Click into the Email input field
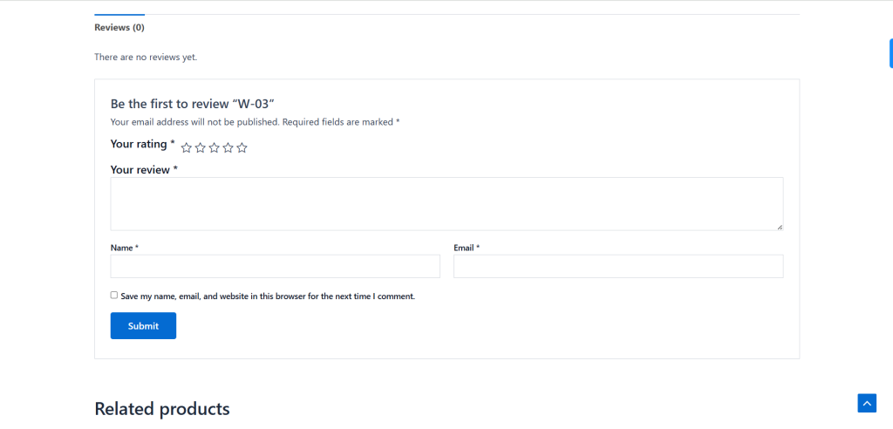This screenshot has height=429, width=893. pyautogui.click(x=618, y=266)
